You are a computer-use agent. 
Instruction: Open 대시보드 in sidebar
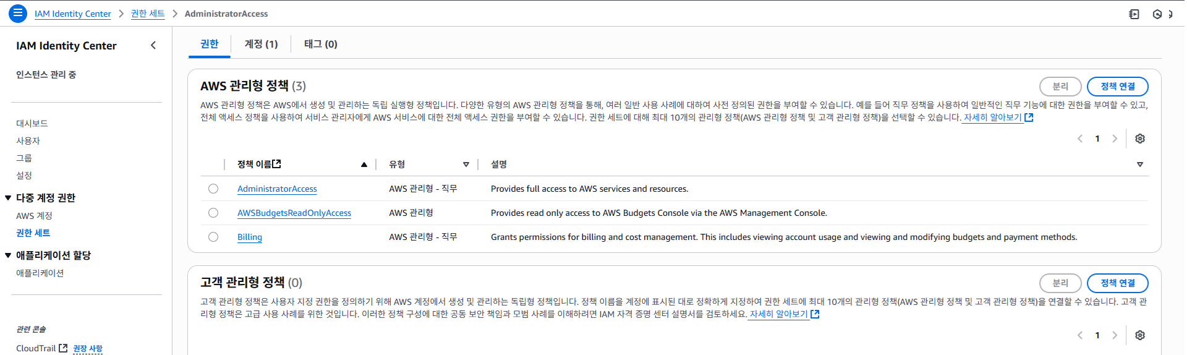coord(32,124)
